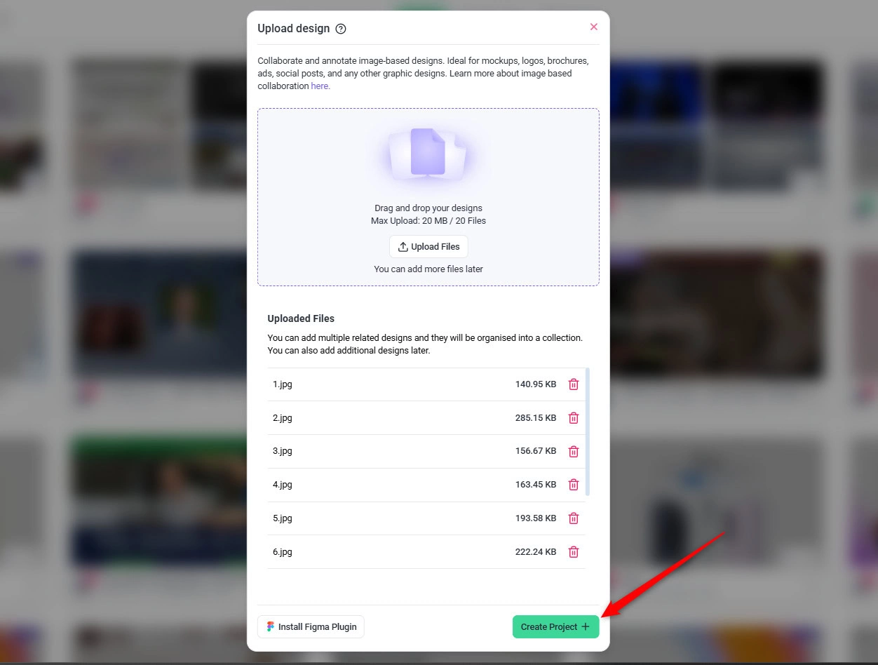Select the 4.jpg file name

click(283, 485)
